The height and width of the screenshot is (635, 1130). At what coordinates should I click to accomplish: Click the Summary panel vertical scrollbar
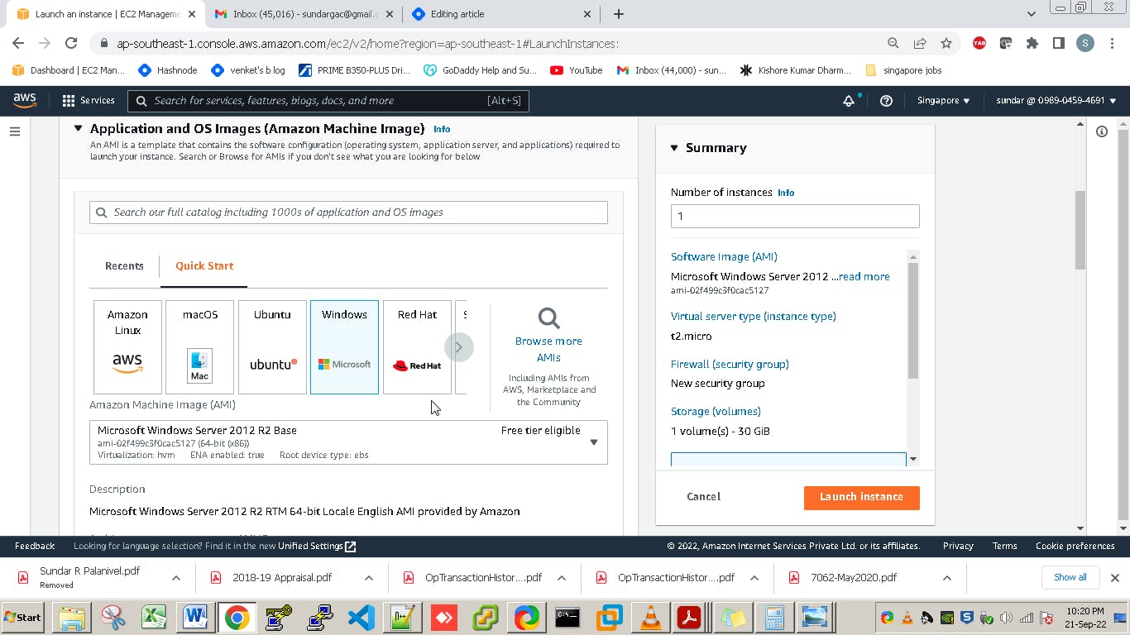click(x=913, y=322)
